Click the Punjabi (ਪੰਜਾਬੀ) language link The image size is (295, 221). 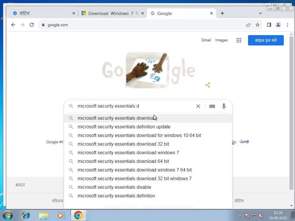point(244,142)
